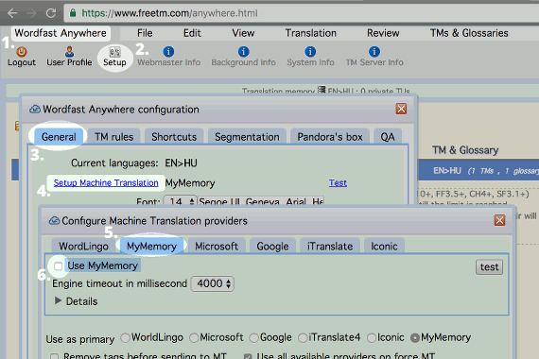Open the Setup icon in toolbar
The image size is (539, 359).
click(x=114, y=52)
